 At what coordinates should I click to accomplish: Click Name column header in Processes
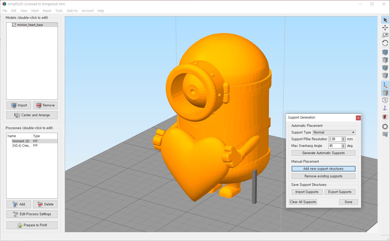coord(19,136)
